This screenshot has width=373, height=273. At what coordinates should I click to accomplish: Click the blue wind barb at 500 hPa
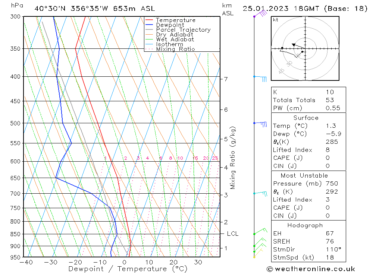(x=260, y=124)
